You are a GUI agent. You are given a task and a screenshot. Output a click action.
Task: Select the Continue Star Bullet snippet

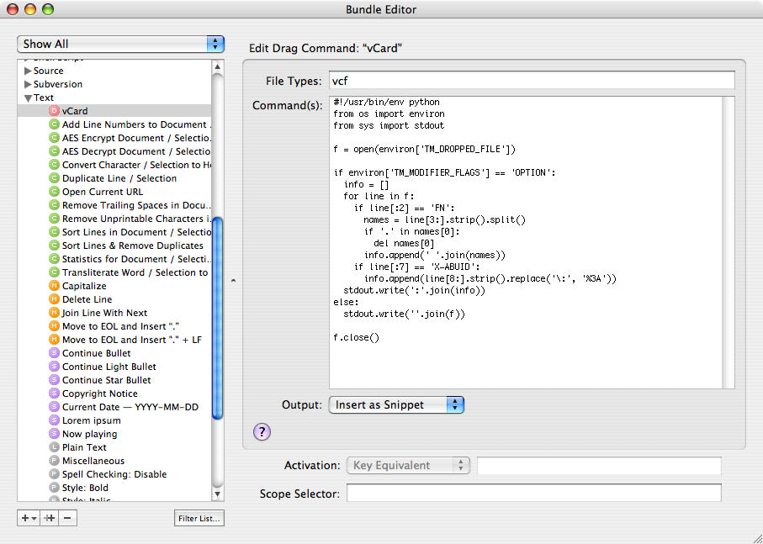(106, 380)
